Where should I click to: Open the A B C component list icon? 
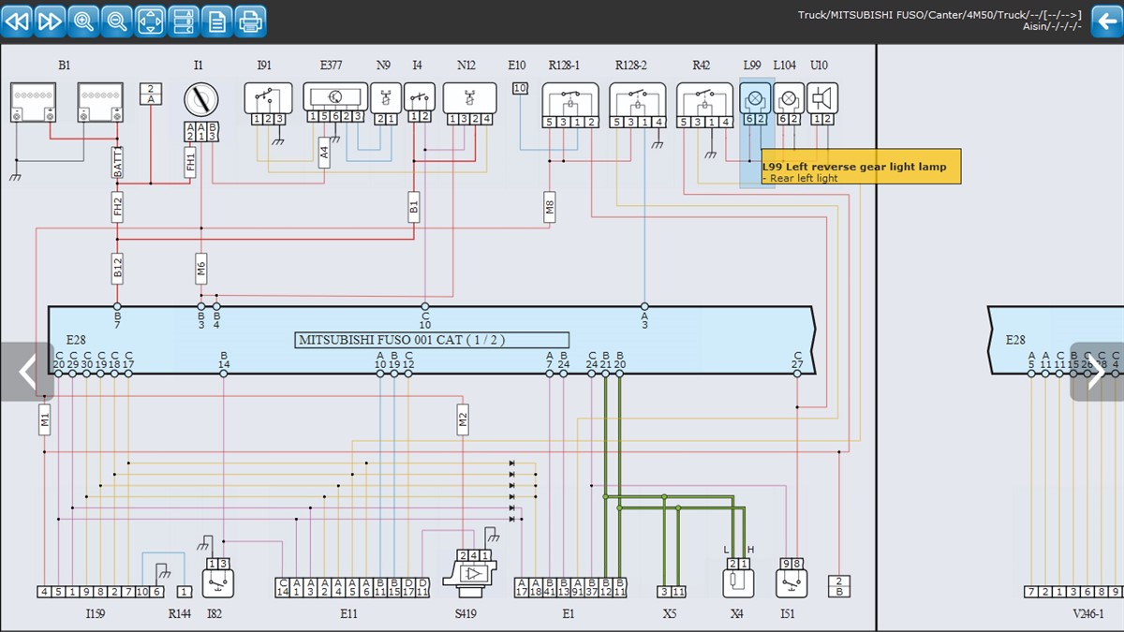[185, 21]
